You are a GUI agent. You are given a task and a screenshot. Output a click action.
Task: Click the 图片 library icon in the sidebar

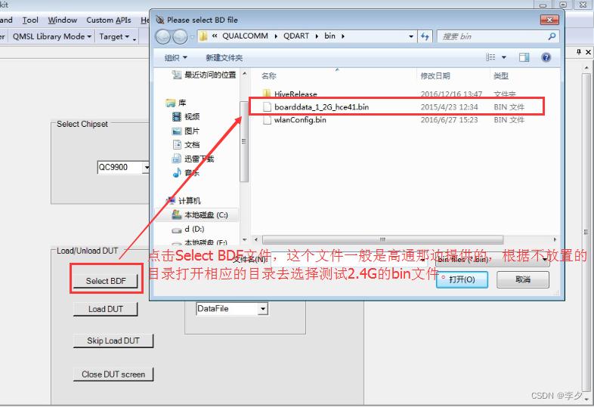click(x=177, y=131)
